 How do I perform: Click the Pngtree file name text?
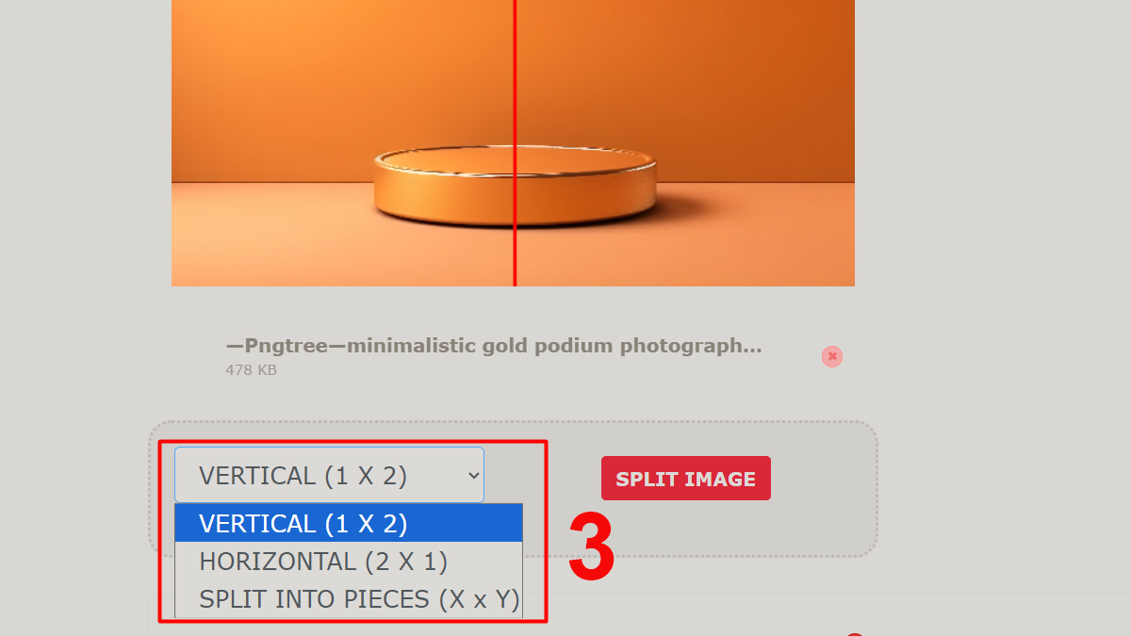[x=493, y=346]
